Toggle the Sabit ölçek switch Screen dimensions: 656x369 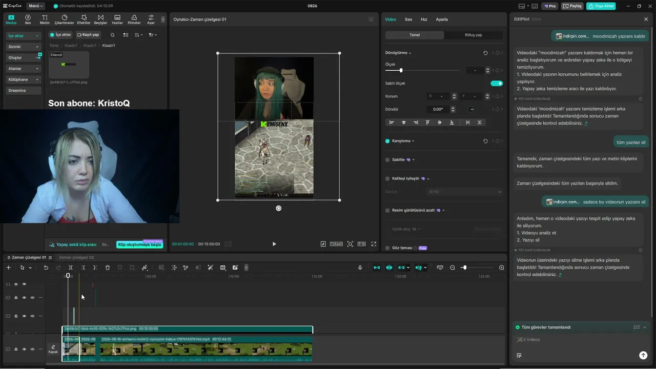click(x=497, y=83)
